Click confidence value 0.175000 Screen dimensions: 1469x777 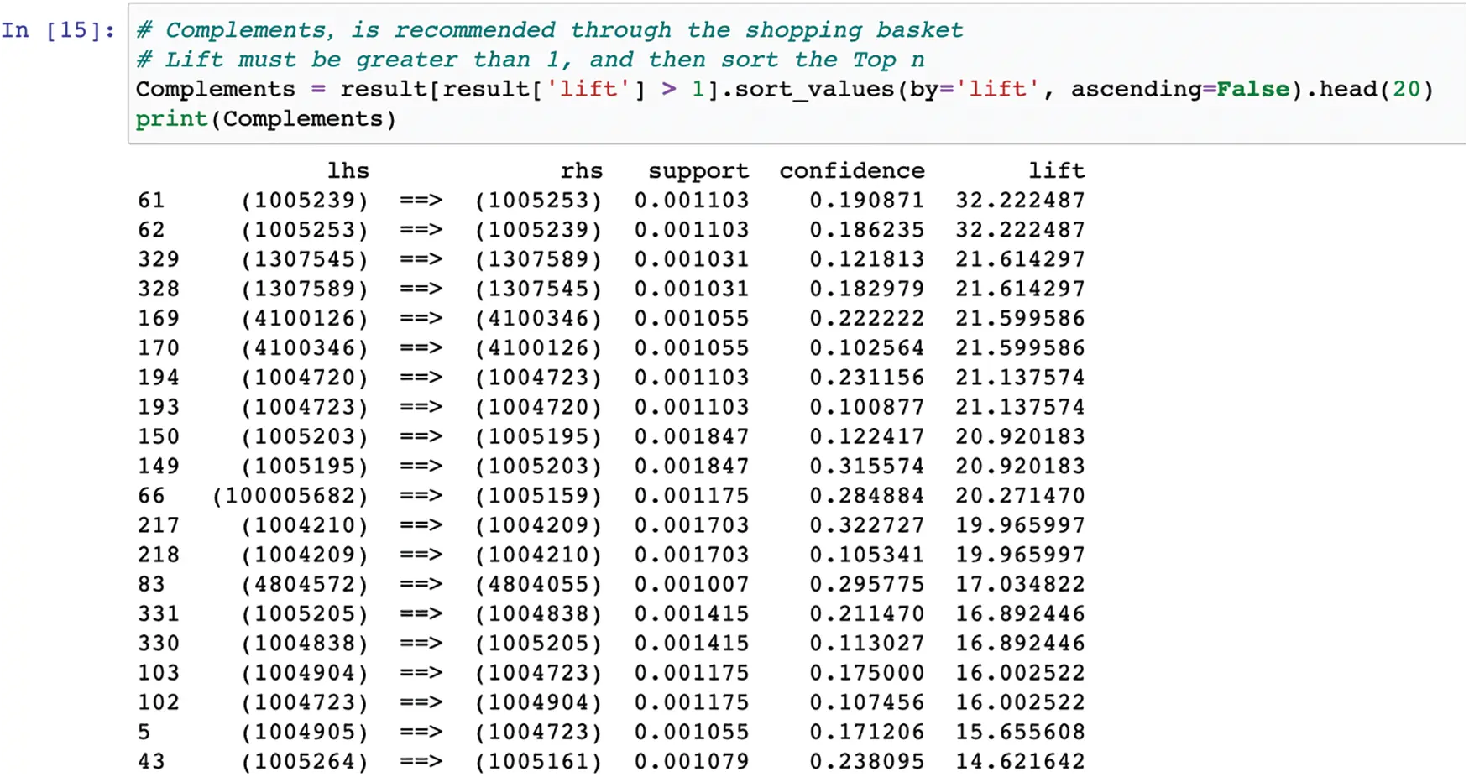coord(866,673)
